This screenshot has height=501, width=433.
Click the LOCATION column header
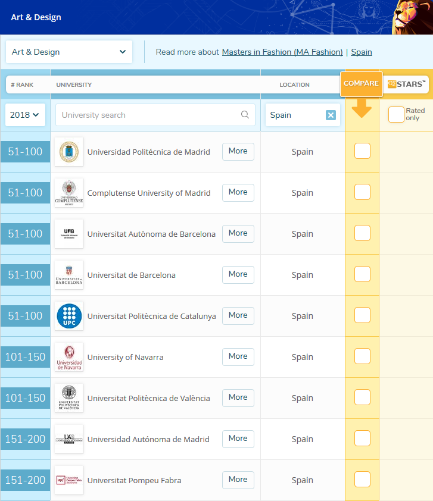pos(295,84)
